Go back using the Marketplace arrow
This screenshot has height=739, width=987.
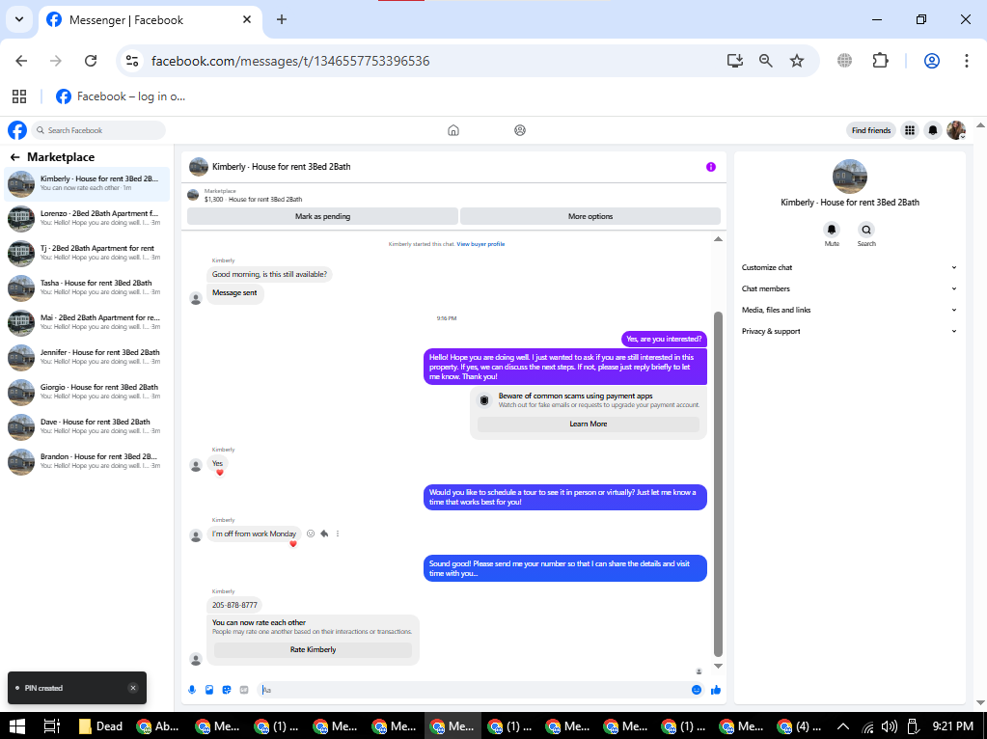[x=15, y=157]
